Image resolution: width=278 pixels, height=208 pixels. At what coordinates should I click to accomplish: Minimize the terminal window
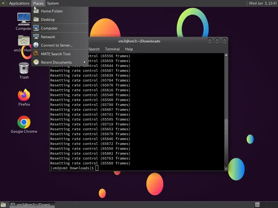point(210,41)
